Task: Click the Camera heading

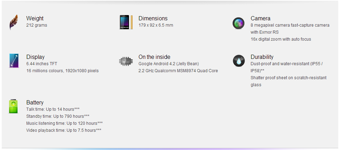Action: (x=260, y=18)
